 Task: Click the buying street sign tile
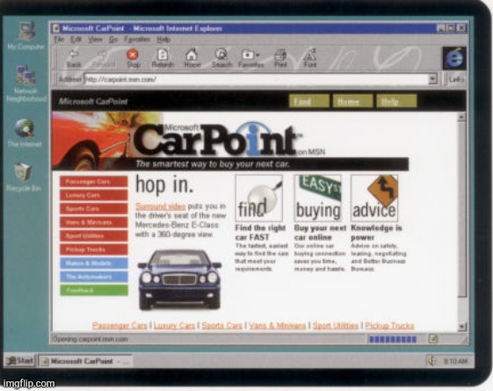(x=317, y=199)
